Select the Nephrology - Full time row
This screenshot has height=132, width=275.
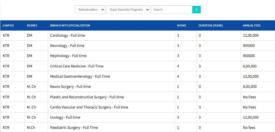click(68, 56)
